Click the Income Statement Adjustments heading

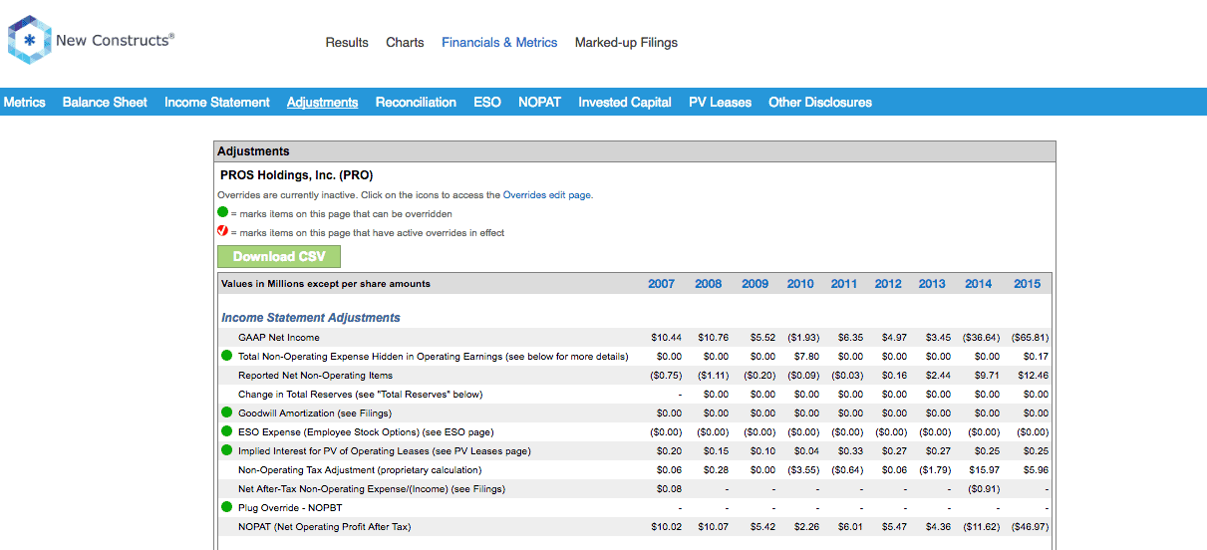pos(311,318)
